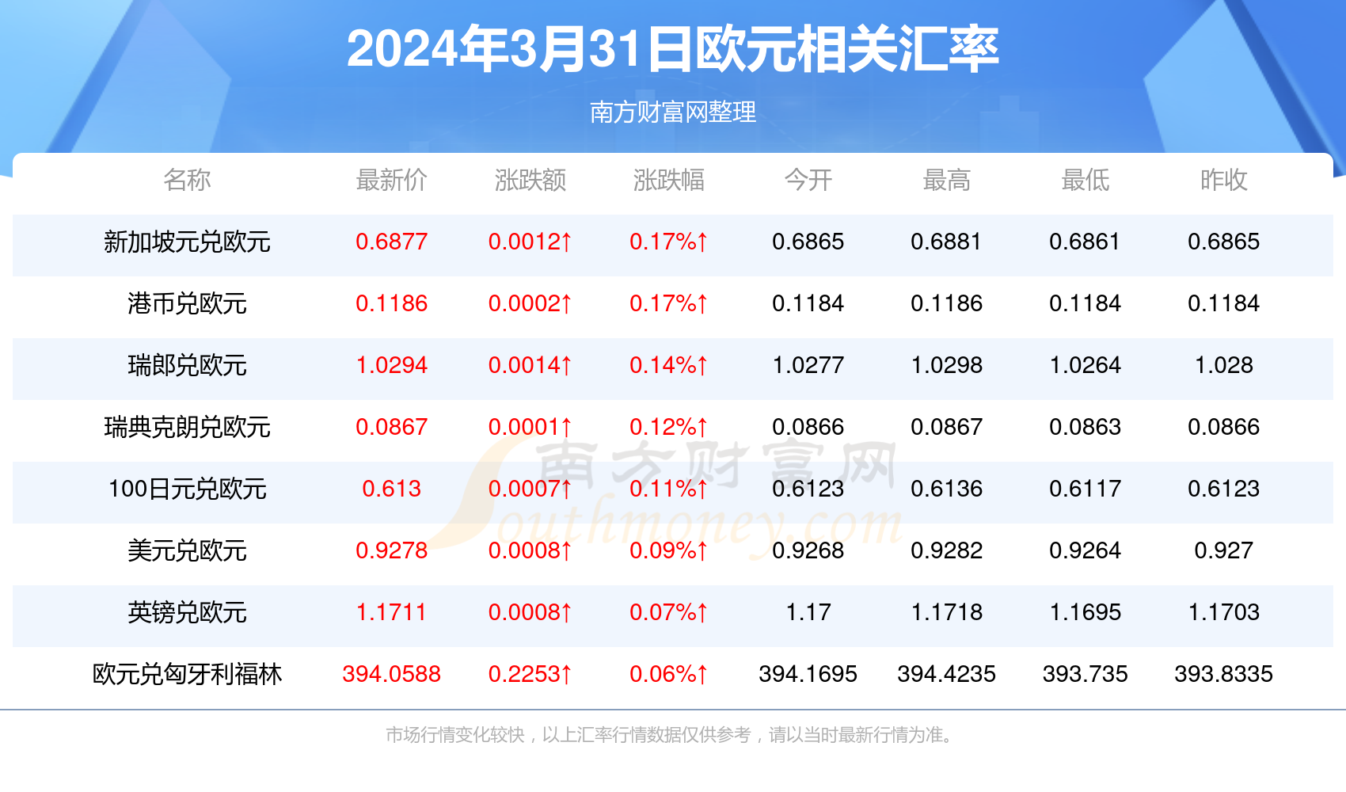Click low value 393.735
1346x792 pixels.
(x=1085, y=674)
